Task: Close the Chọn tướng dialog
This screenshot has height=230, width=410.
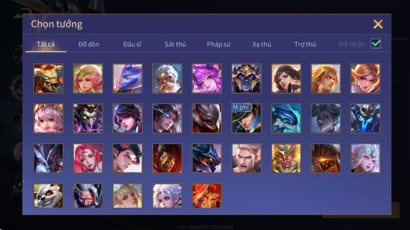Action: coord(378,24)
